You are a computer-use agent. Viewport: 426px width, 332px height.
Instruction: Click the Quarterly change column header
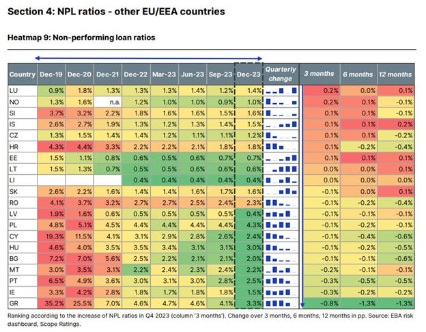pyautogui.click(x=281, y=74)
